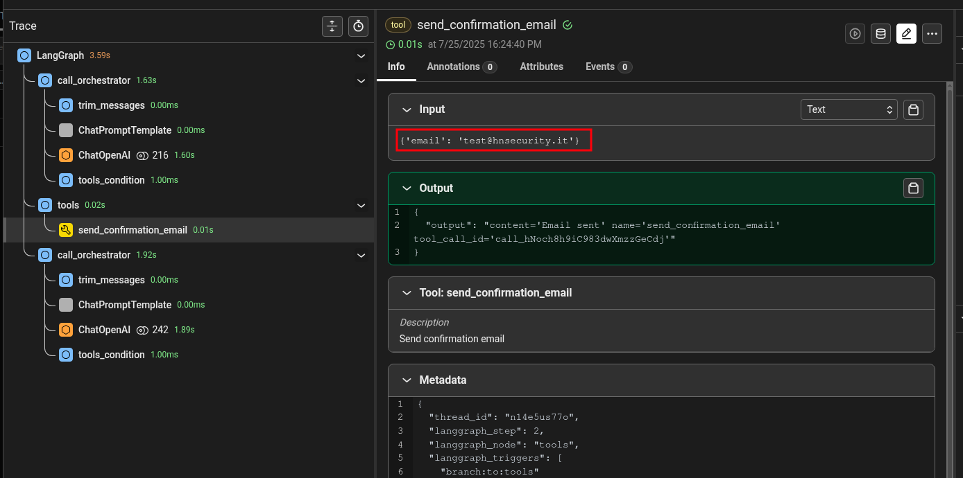Collapse the tools node in trace tree

point(361,205)
